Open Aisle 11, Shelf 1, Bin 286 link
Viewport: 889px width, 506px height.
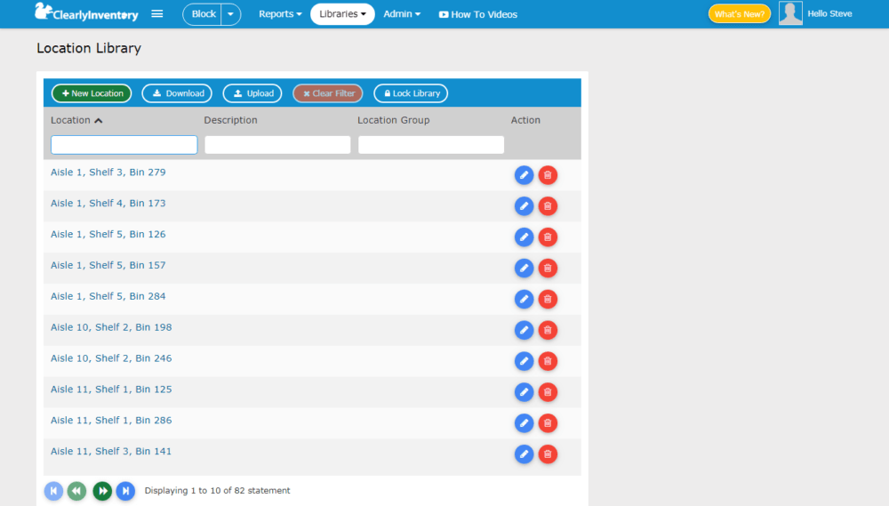click(x=111, y=421)
